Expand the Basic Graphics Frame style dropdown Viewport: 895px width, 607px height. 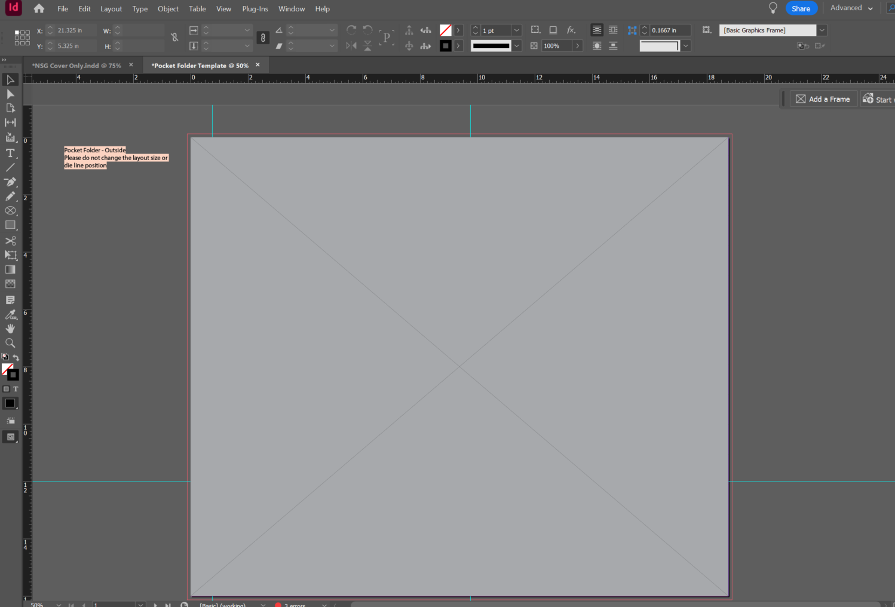tap(822, 30)
